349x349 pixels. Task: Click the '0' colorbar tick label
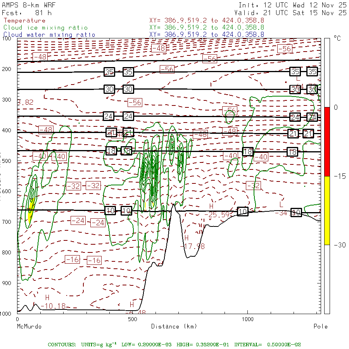click(x=336, y=107)
